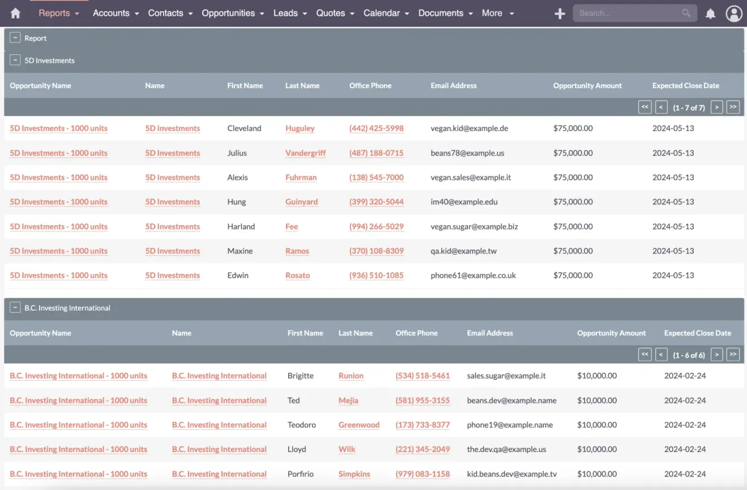Image resolution: width=747 pixels, height=490 pixels.
Task: Open the user profile icon
Action: coord(734,13)
